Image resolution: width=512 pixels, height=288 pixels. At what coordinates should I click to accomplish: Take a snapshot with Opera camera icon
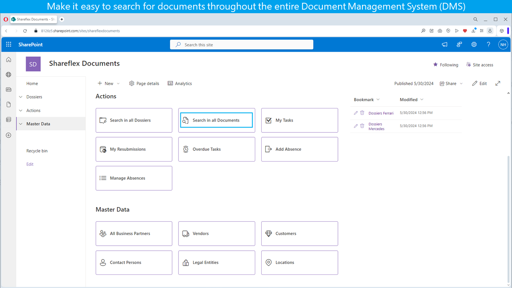440,31
